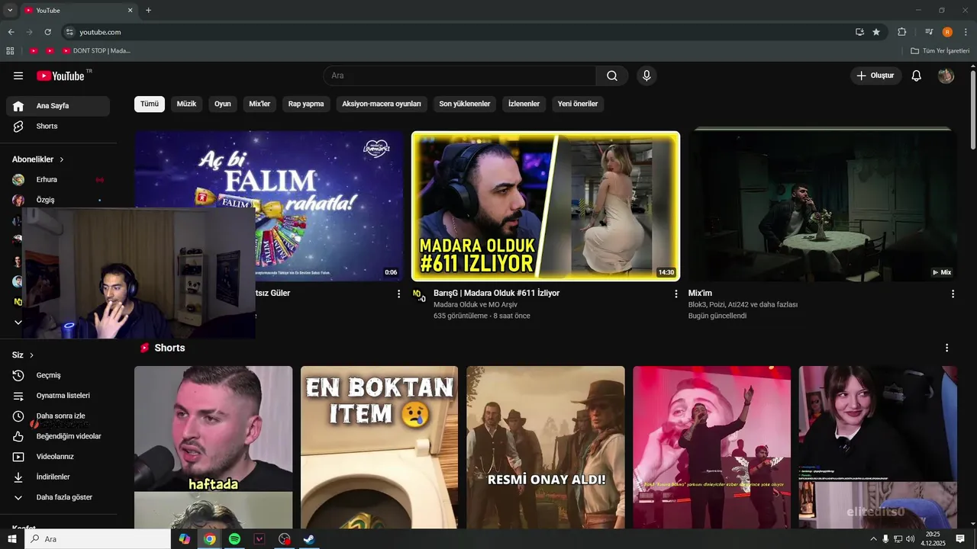Click the Oluştur create button

[875, 75]
